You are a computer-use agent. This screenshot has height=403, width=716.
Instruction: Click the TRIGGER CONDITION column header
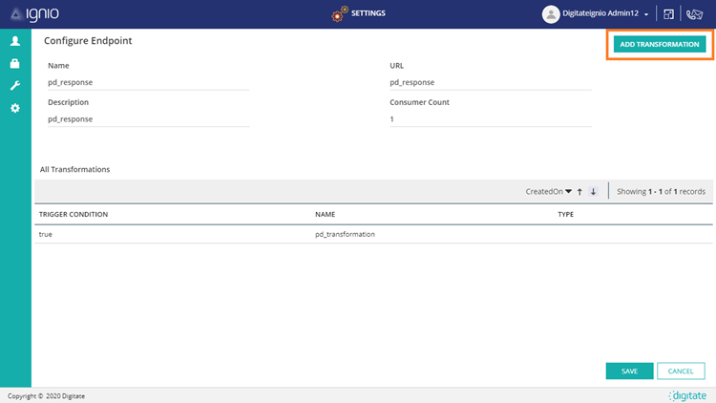(x=74, y=215)
